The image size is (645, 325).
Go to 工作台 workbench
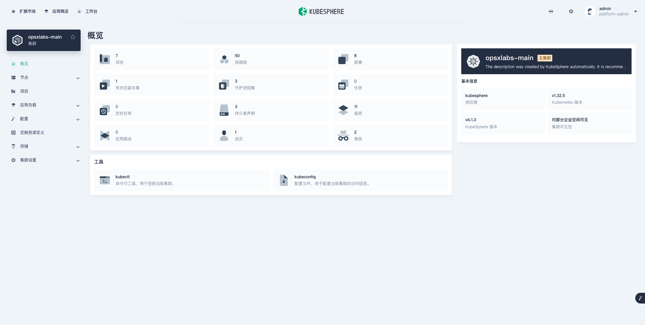87,11
